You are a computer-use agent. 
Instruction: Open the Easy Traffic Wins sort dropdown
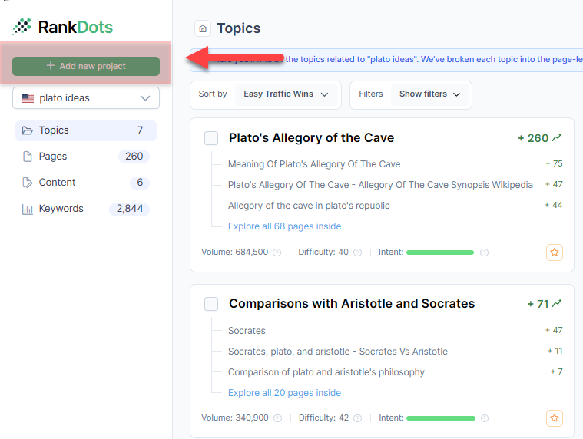[x=286, y=94]
